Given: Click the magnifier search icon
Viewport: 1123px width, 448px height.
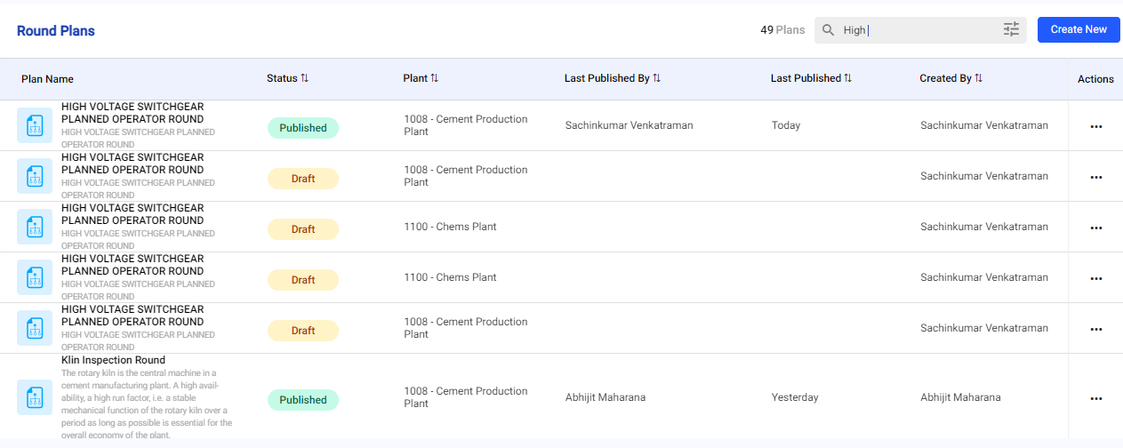Looking at the screenshot, I should [828, 30].
